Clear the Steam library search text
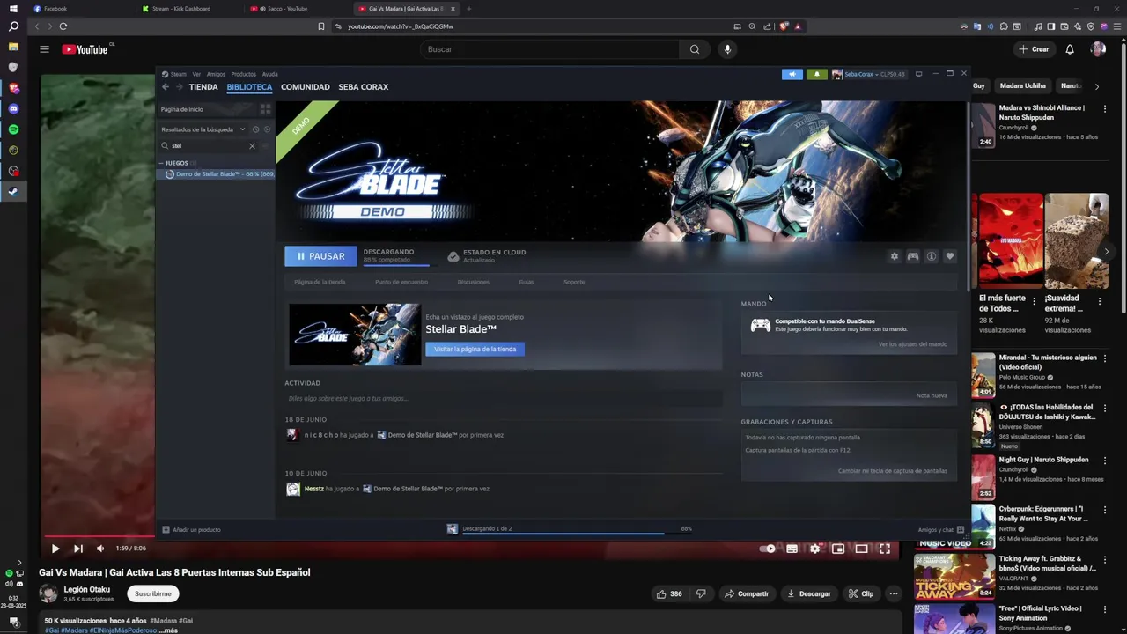Image resolution: width=1127 pixels, height=634 pixels. click(252, 146)
